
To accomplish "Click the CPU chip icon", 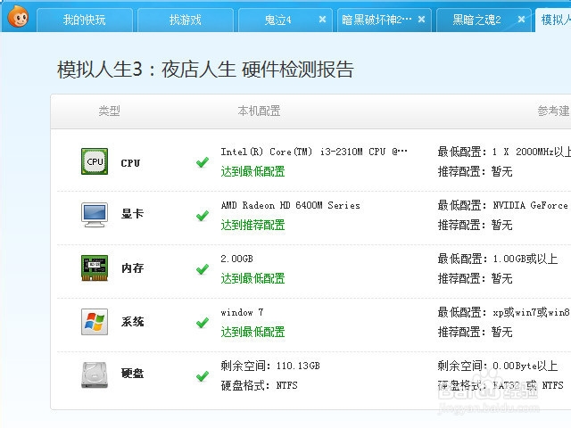I will 95,161.
